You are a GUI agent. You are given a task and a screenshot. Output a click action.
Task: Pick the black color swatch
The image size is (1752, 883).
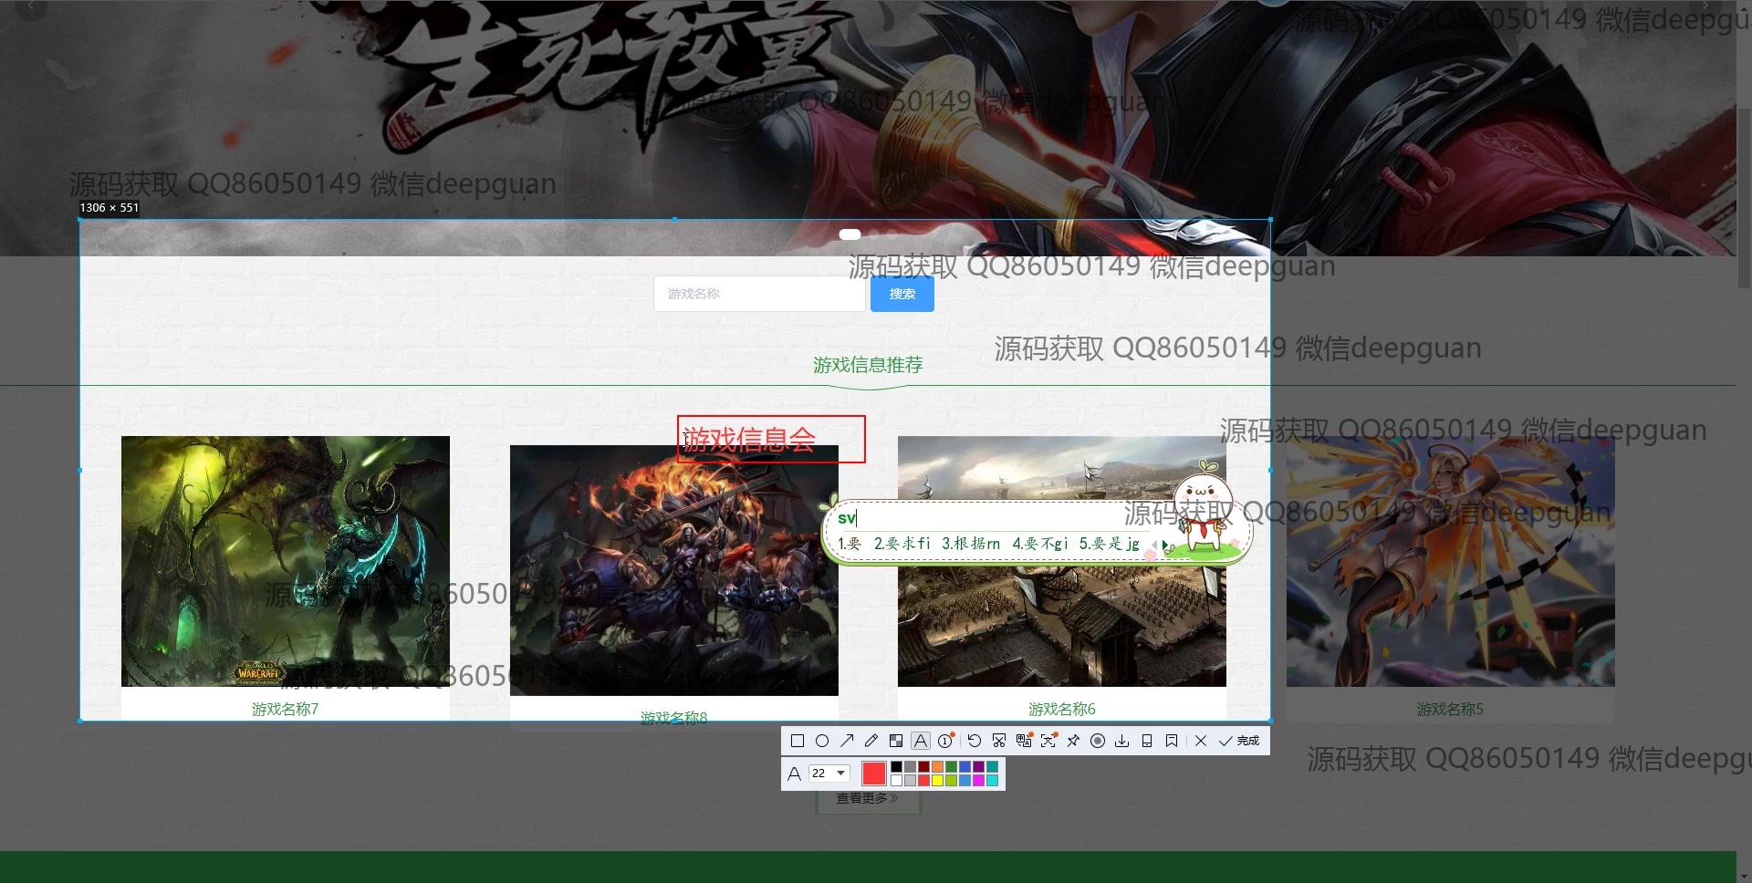[x=897, y=767]
